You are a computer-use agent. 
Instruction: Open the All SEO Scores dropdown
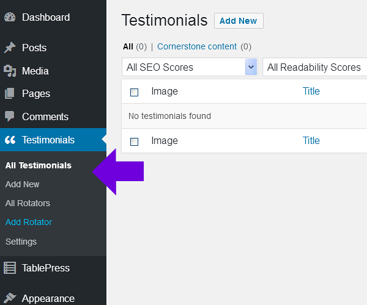point(190,67)
